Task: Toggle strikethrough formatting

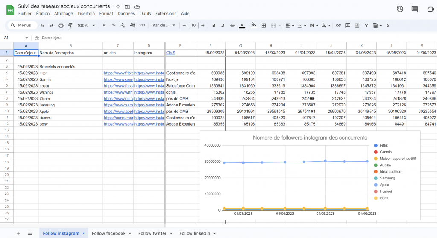Action: [x=233, y=26]
